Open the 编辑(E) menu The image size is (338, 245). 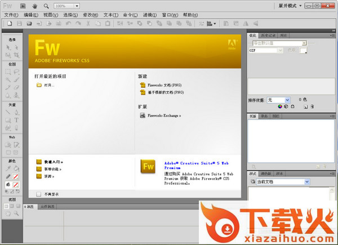click(31, 15)
